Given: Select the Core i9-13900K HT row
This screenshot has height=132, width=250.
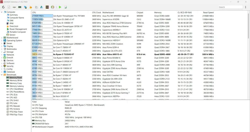Looking at the screenshot, I should (123, 23).
